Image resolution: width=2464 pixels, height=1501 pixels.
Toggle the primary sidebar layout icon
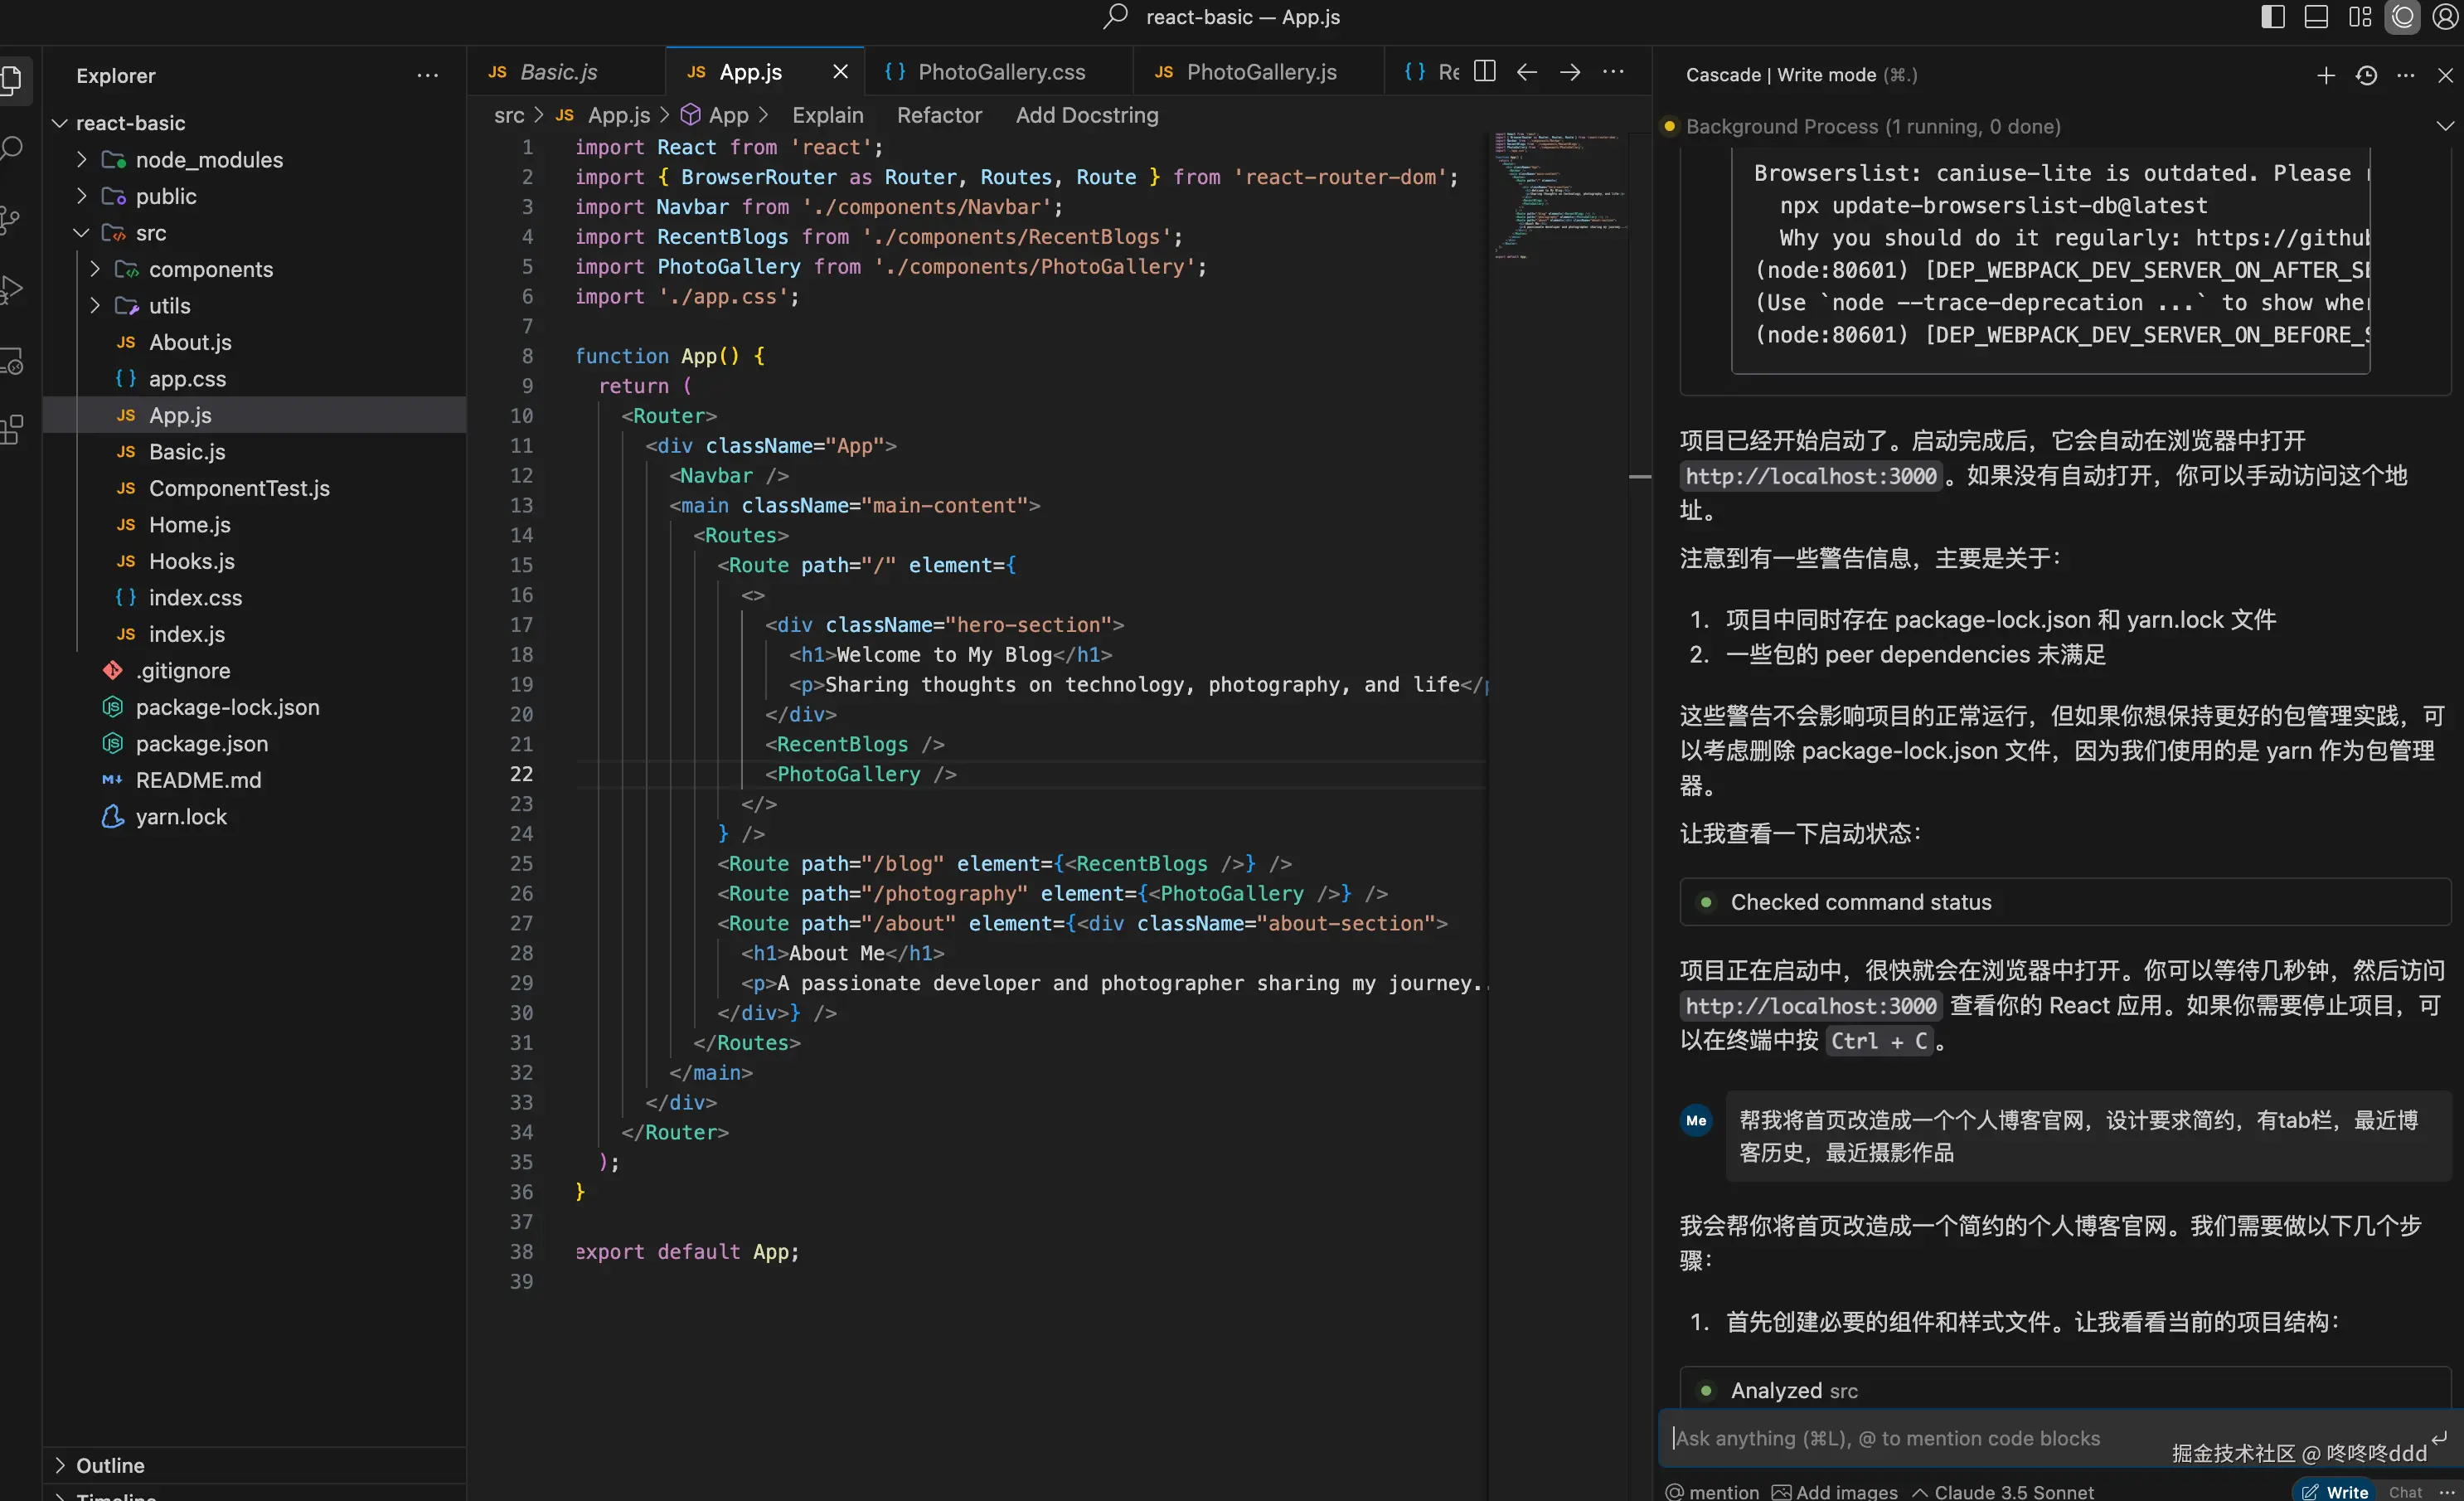pos(2273,17)
